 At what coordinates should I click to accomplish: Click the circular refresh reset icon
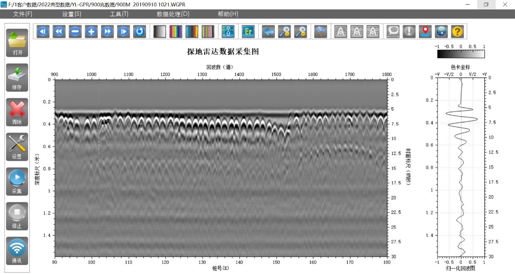pos(139,32)
